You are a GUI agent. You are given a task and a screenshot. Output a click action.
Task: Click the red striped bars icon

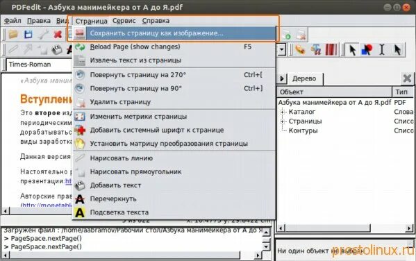(x=331, y=49)
